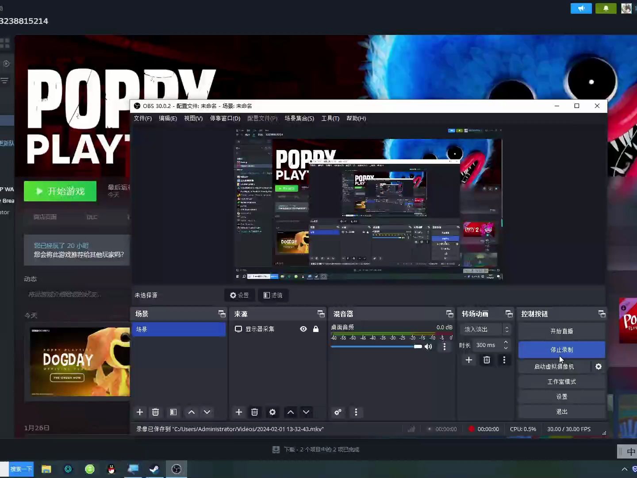Screen dimensions: 637x478
Task: Open File Explorer from taskbar
Action: (46, 469)
